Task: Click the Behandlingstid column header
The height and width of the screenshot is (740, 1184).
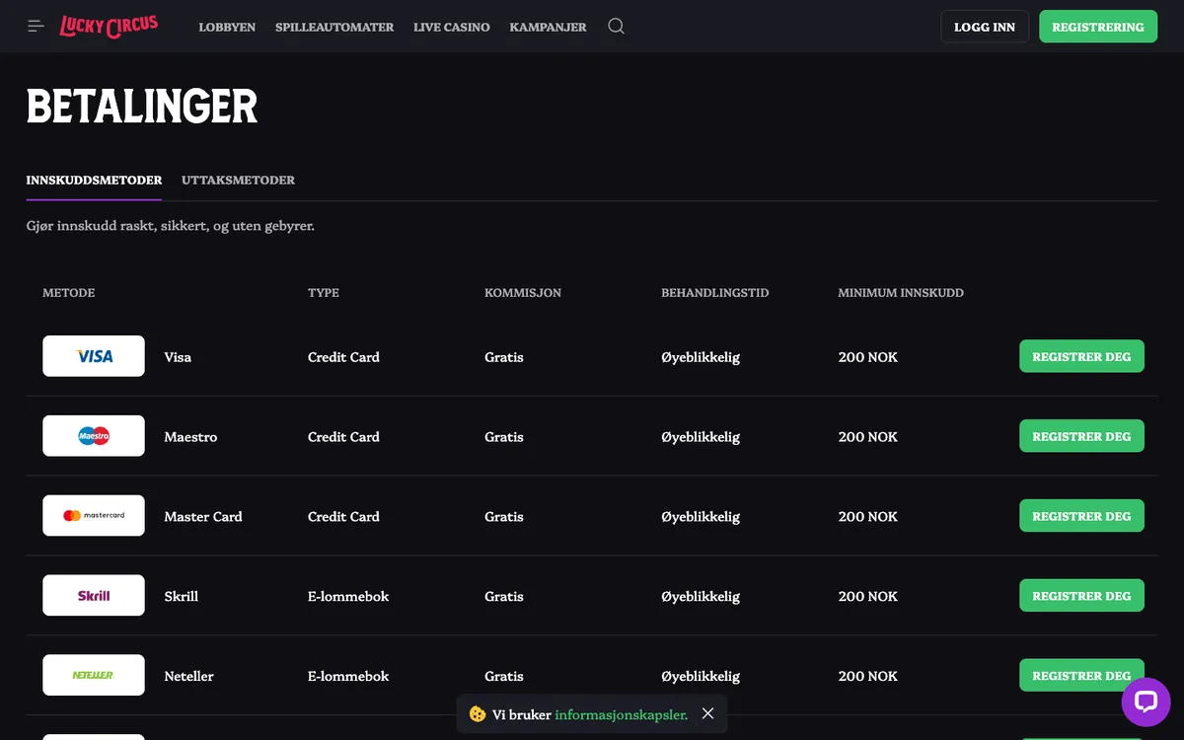Action: (x=715, y=293)
